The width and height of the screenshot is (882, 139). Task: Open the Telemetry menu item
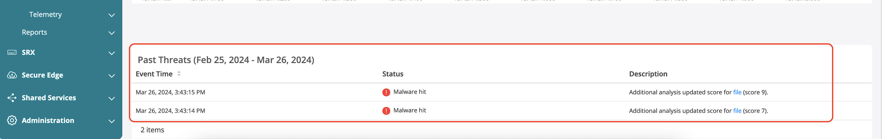[x=45, y=14]
